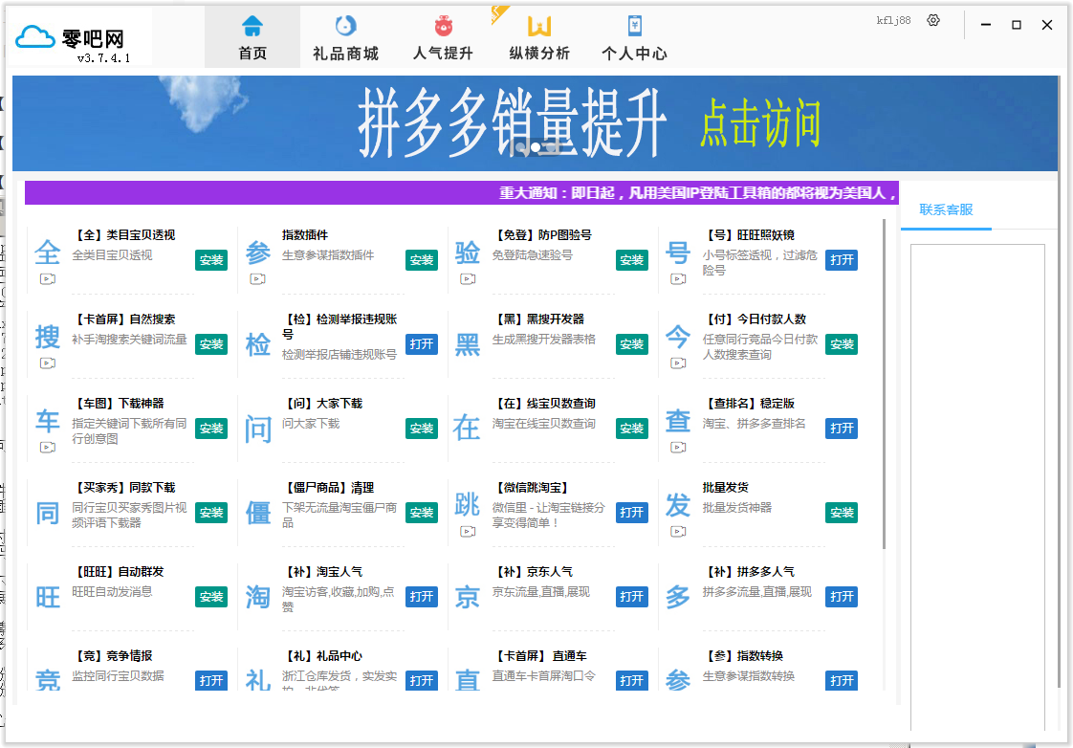Install 买家秀 同款下载 tool
1073x748 pixels.
click(x=211, y=513)
